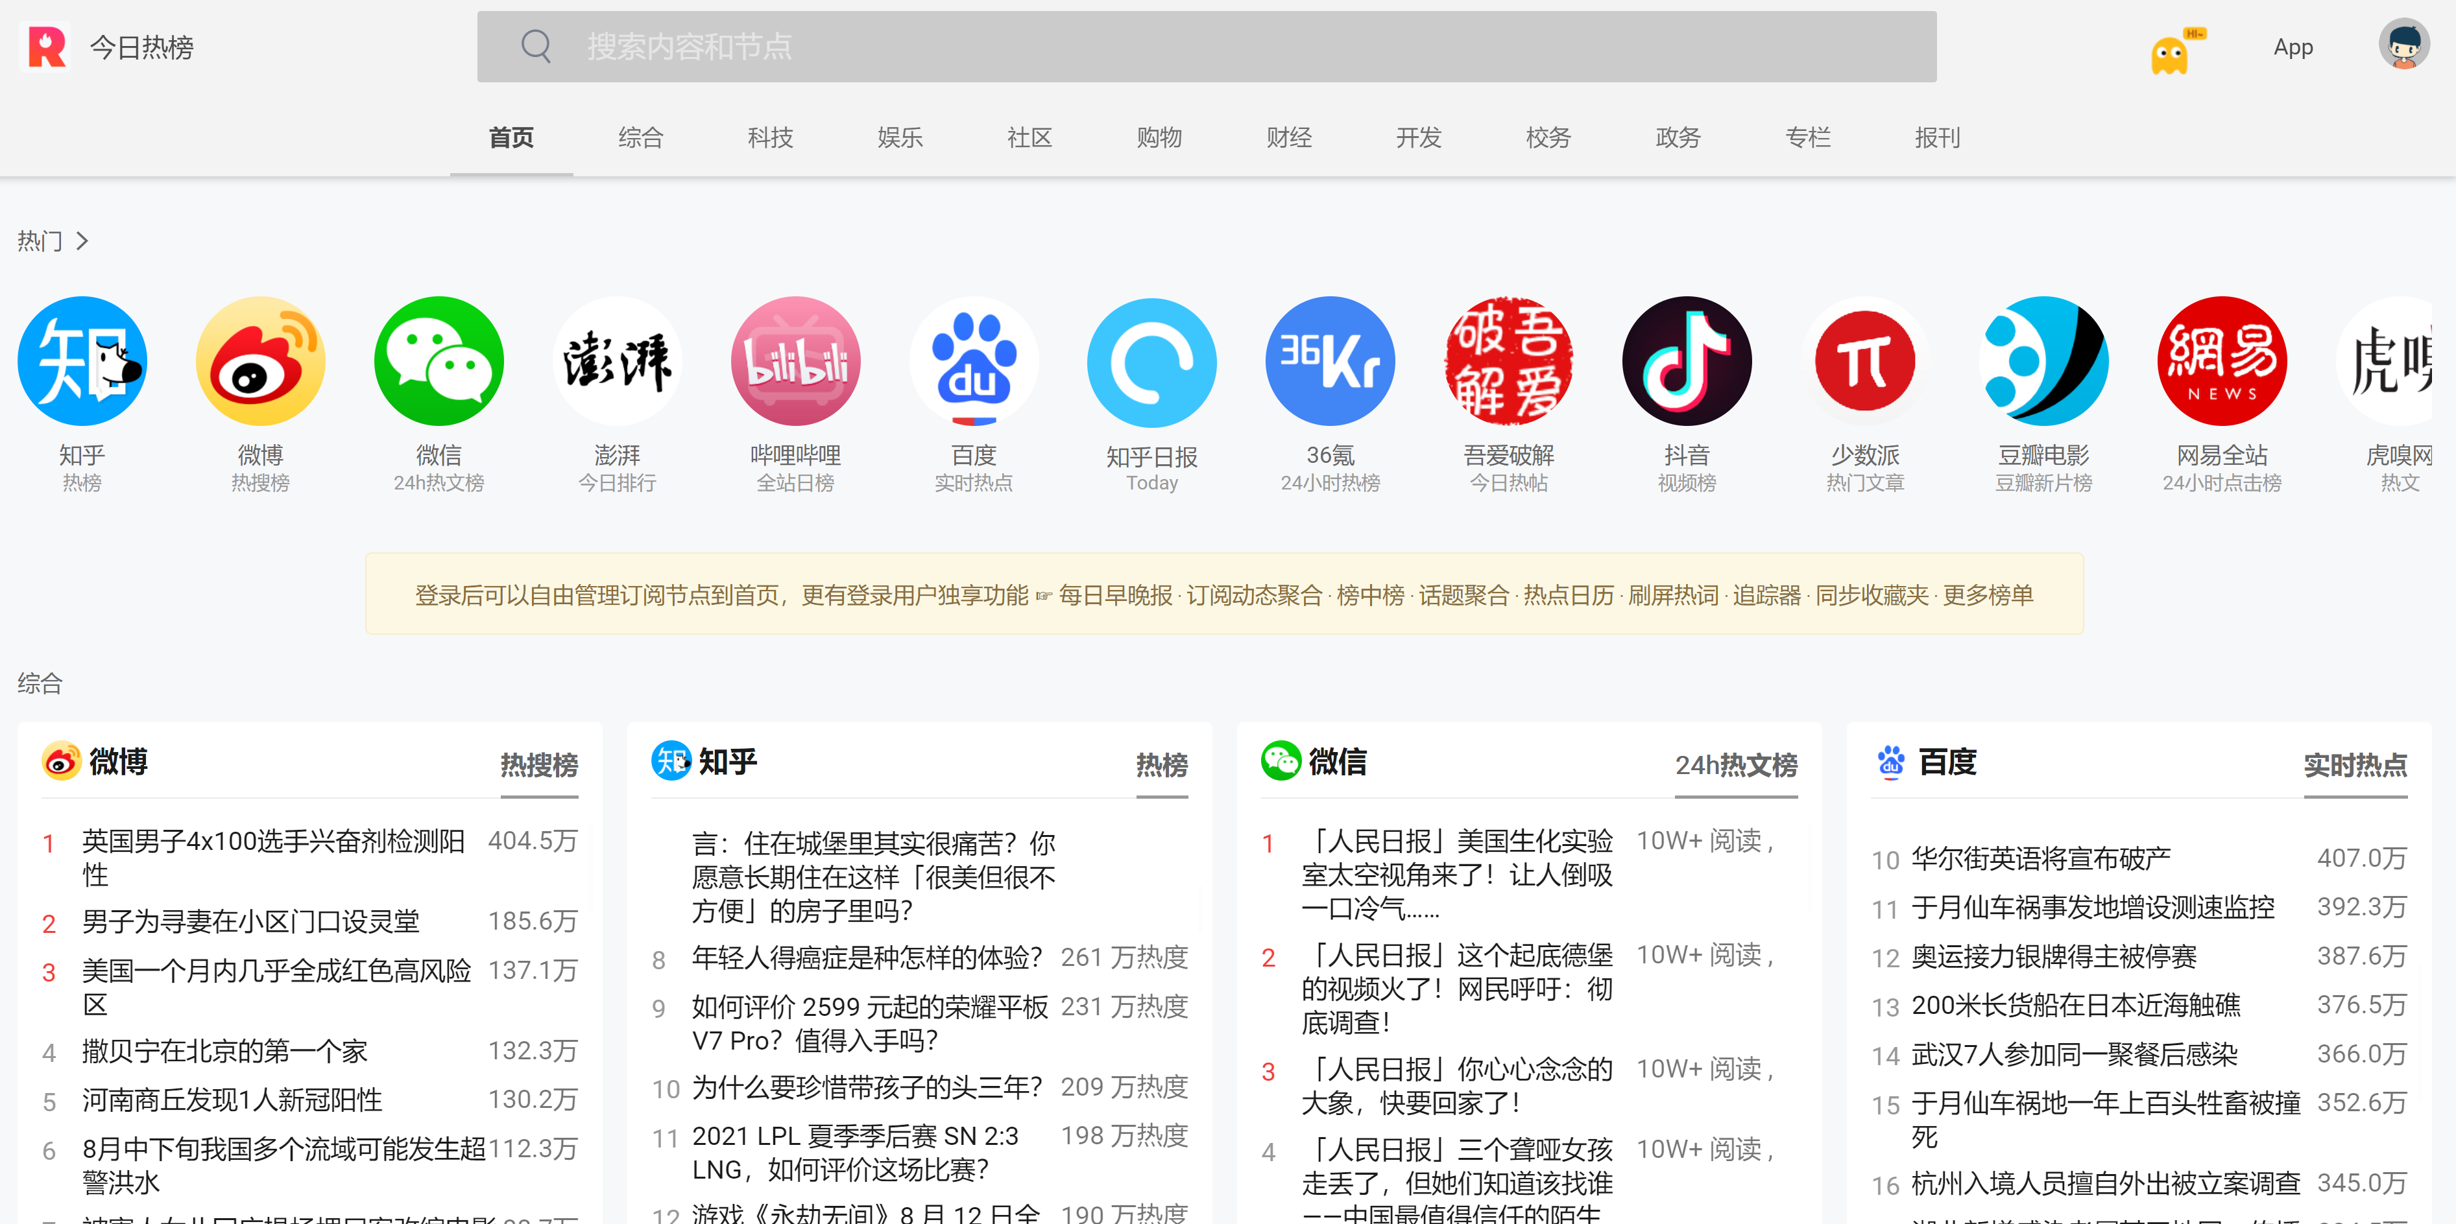Open 年轻人得癌症是种怎样的体验 question

(867, 958)
